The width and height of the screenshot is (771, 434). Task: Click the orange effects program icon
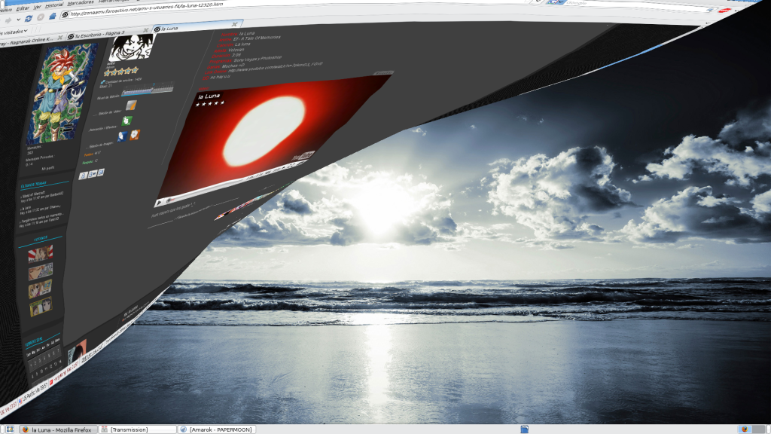coord(134,134)
